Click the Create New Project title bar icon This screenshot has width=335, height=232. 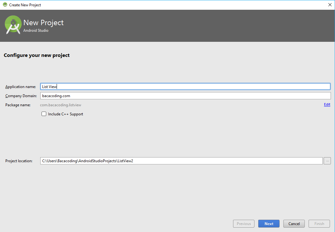pyautogui.click(x=5, y=5)
